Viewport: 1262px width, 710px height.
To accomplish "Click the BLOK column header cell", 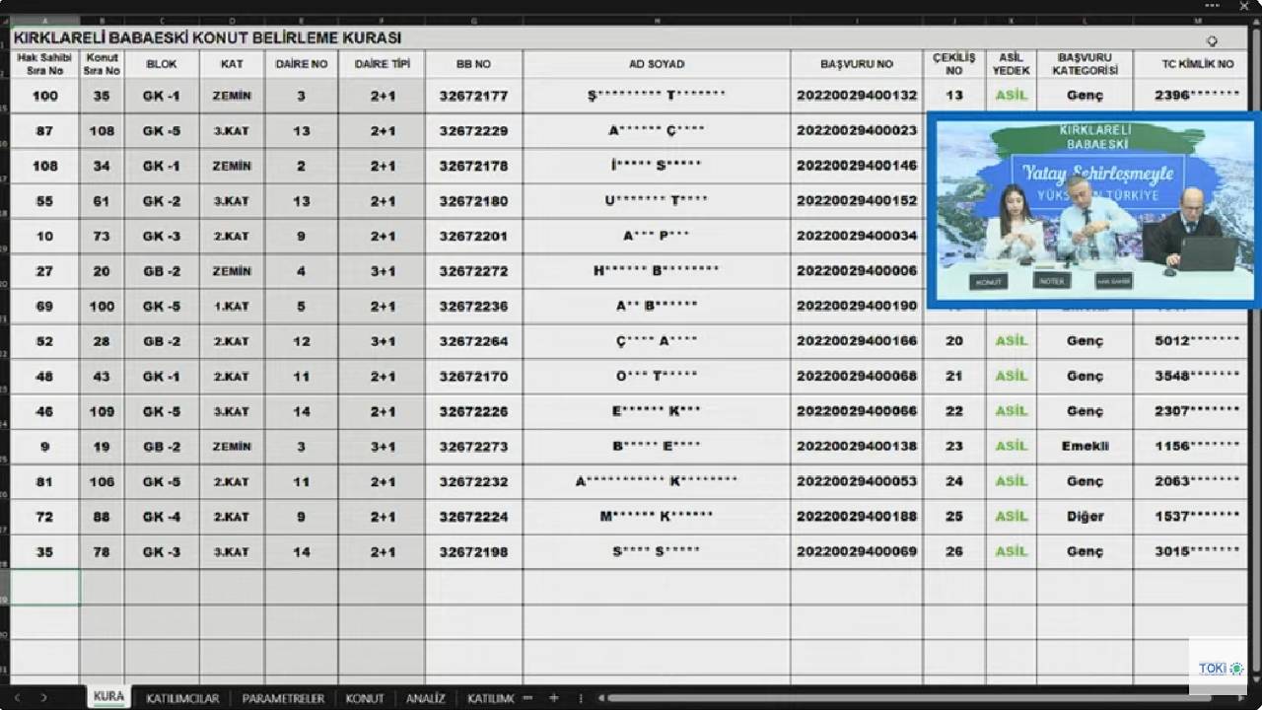I will tap(162, 64).
